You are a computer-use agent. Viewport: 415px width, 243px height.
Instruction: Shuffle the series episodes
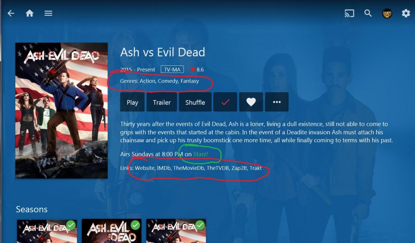click(x=195, y=102)
